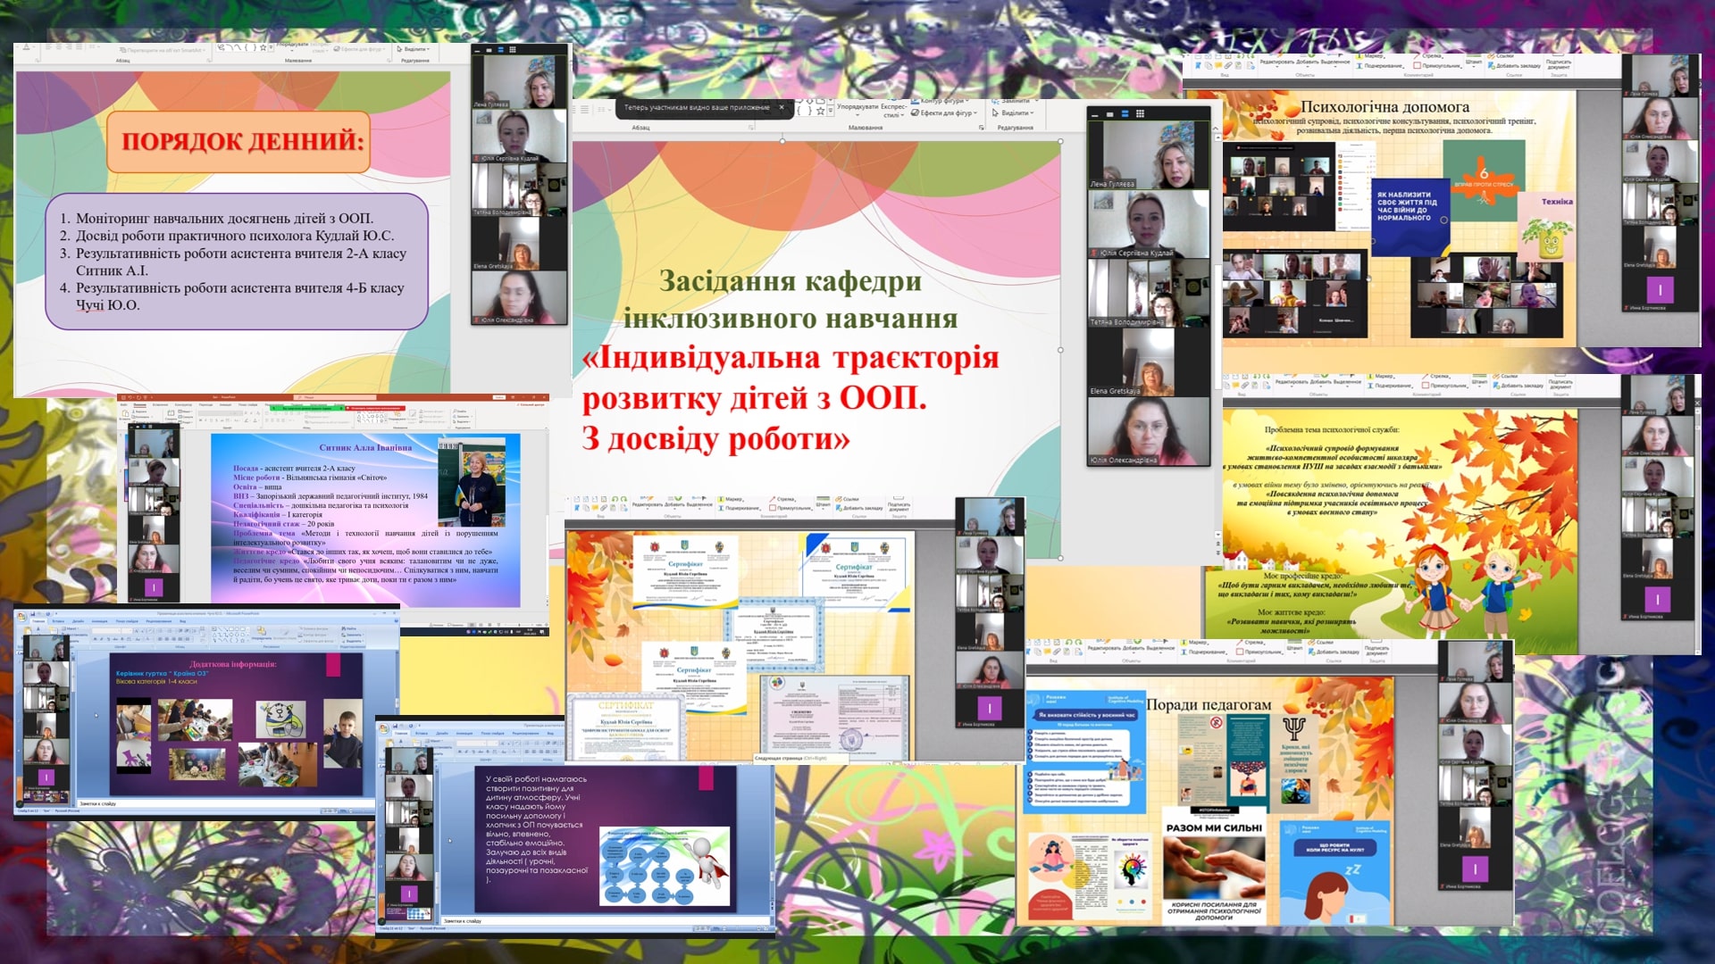Select Юлія Сергіївна Кудлай video tile beside title slide
The height and width of the screenshot is (964, 1715).
tap(1149, 224)
